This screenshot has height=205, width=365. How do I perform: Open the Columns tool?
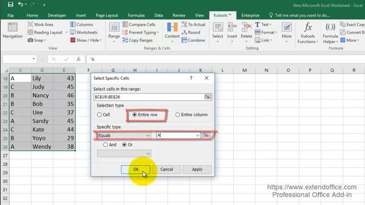coord(82,24)
